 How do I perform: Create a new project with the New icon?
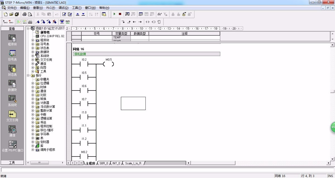coord(6,14)
